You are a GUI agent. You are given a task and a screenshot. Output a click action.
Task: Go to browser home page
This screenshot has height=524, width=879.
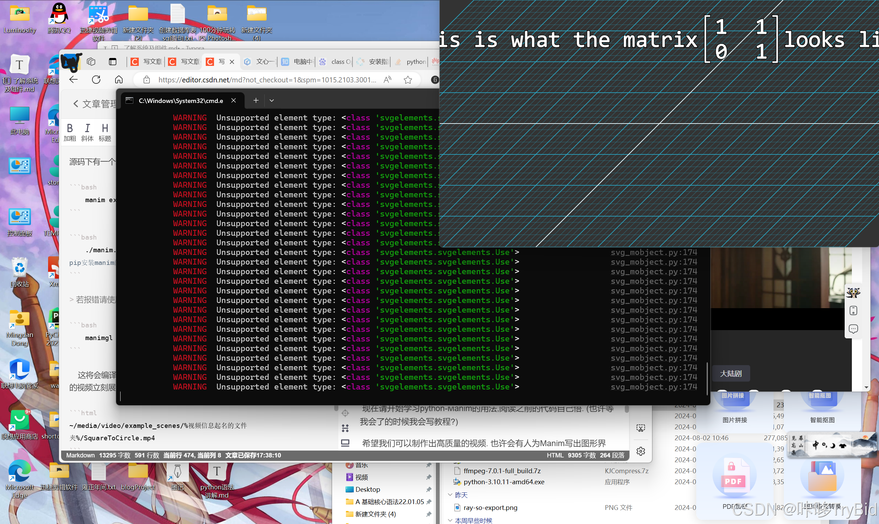click(119, 80)
